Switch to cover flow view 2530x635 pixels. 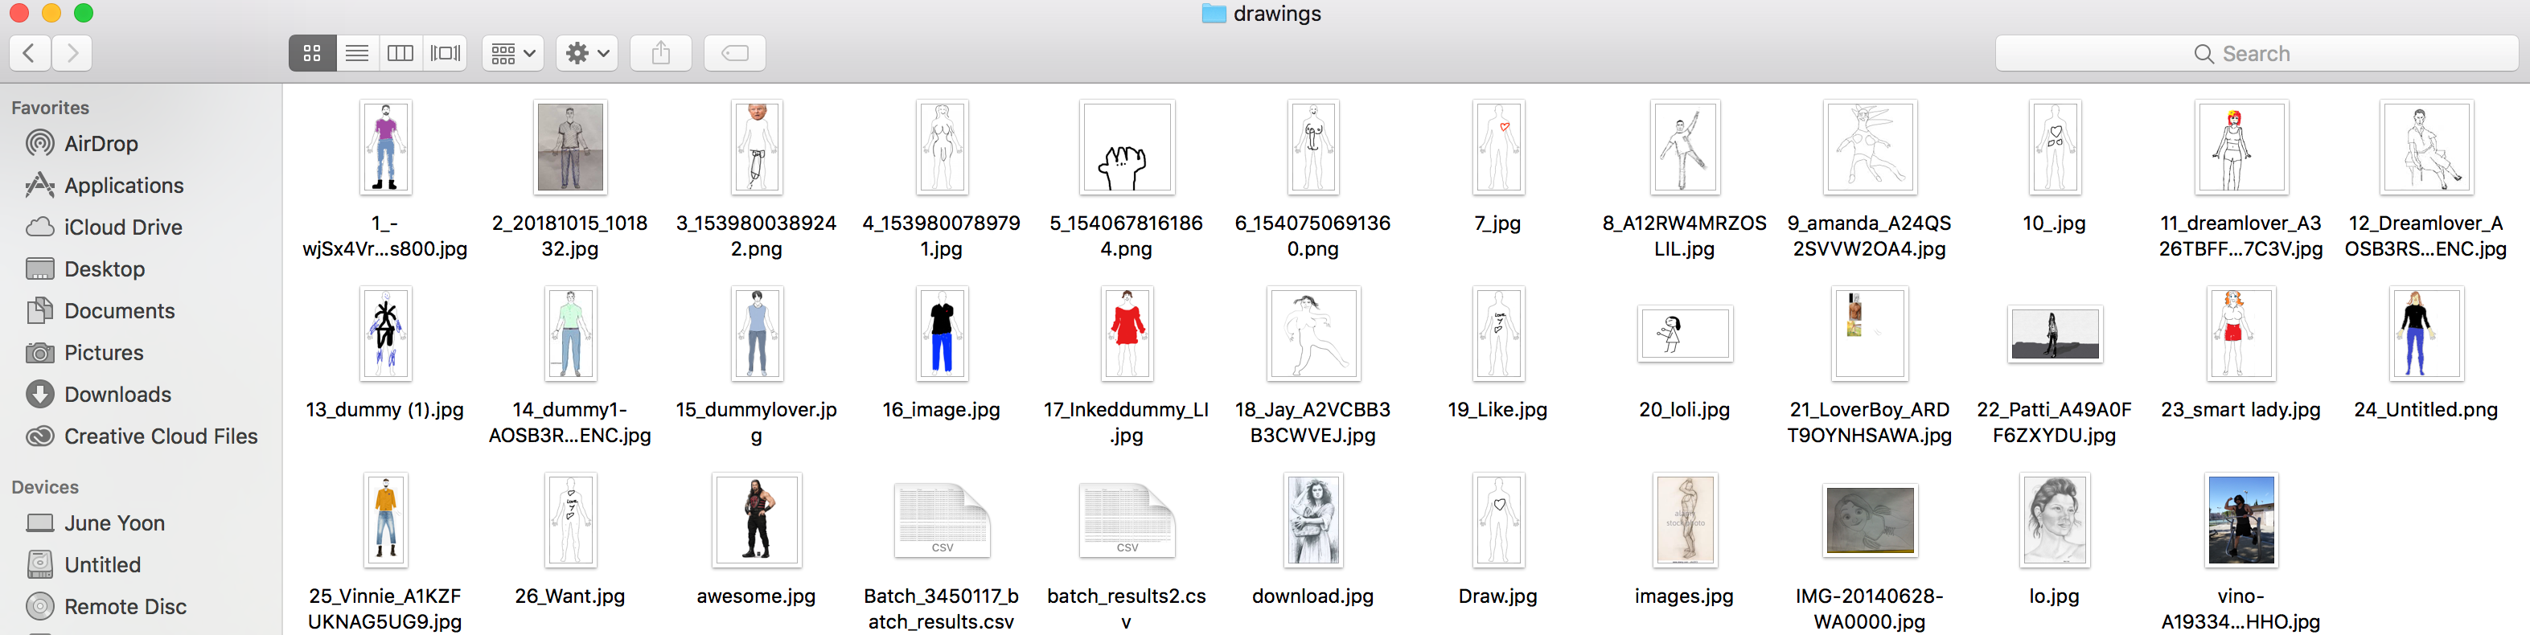point(445,53)
